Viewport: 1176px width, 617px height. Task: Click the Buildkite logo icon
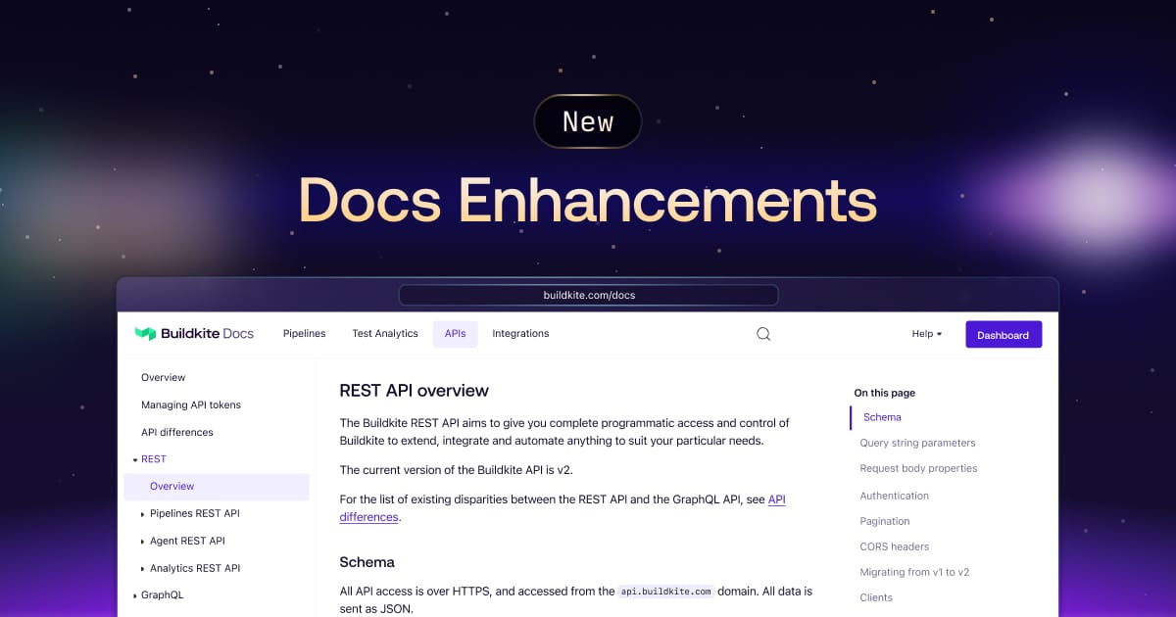[147, 333]
